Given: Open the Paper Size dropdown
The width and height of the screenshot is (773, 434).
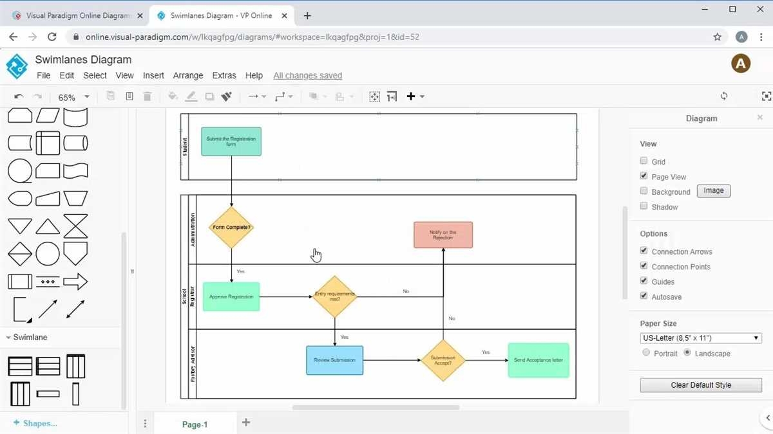Looking at the screenshot, I should pyautogui.click(x=700, y=338).
